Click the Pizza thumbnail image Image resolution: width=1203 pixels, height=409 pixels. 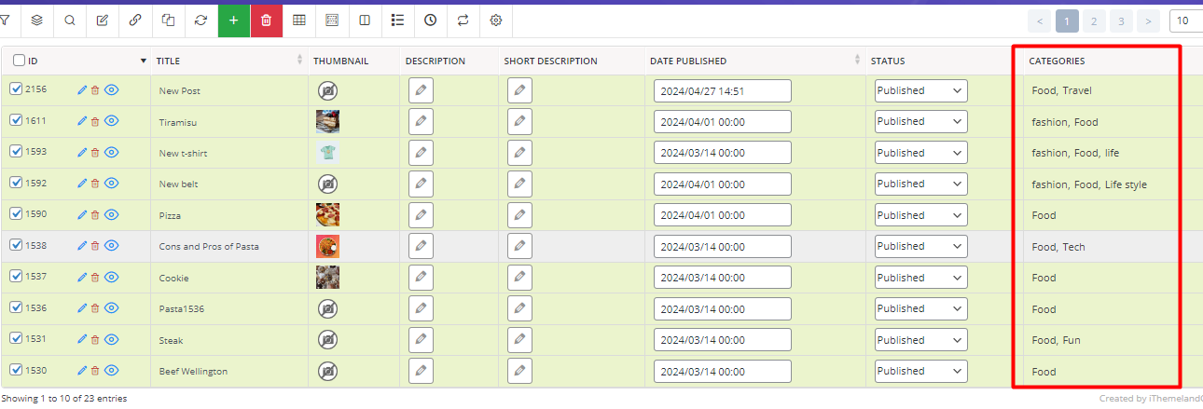tap(327, 215)
